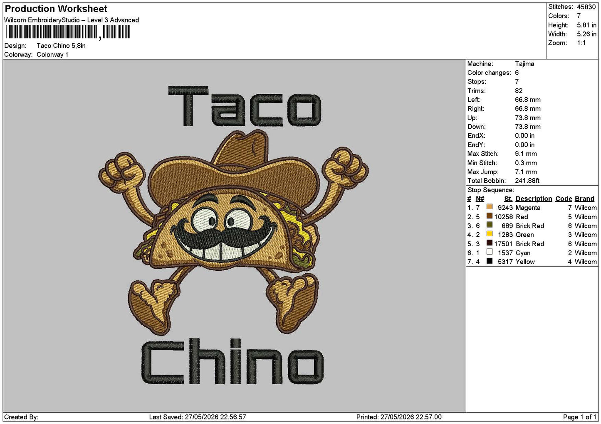Screen dimensions: 601x424
Task: Click the Trims value 82
Action: [519, 91]
